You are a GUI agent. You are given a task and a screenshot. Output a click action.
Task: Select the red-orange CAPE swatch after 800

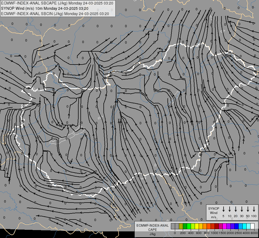[209, 226]
